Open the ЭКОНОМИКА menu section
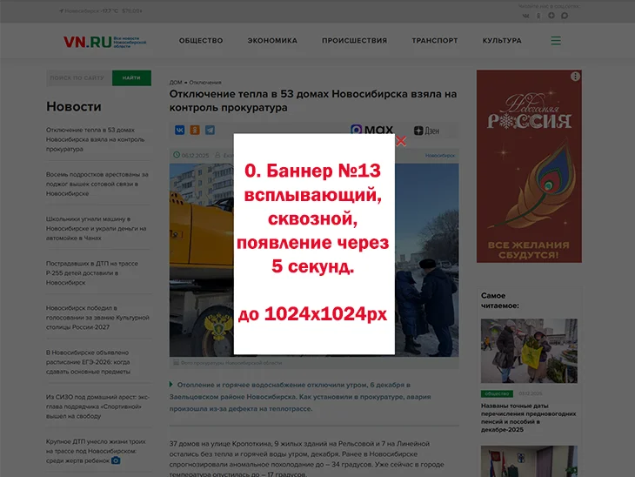The image size is (635, 477). tap(272, 41)
